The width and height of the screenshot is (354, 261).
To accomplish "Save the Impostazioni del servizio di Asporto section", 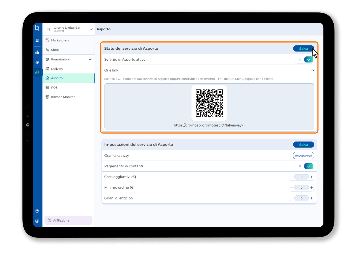I will click(x=304, y=145).
